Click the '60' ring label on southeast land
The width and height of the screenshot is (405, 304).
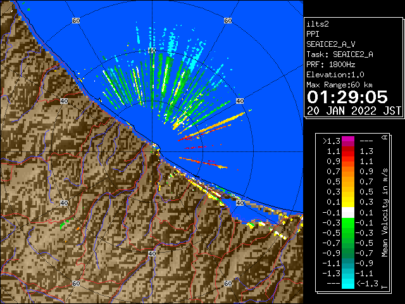tap(228, 283)
